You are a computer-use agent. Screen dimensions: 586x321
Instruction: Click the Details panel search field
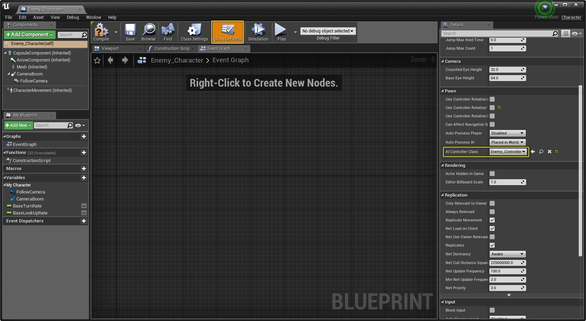tap(496, 34)
